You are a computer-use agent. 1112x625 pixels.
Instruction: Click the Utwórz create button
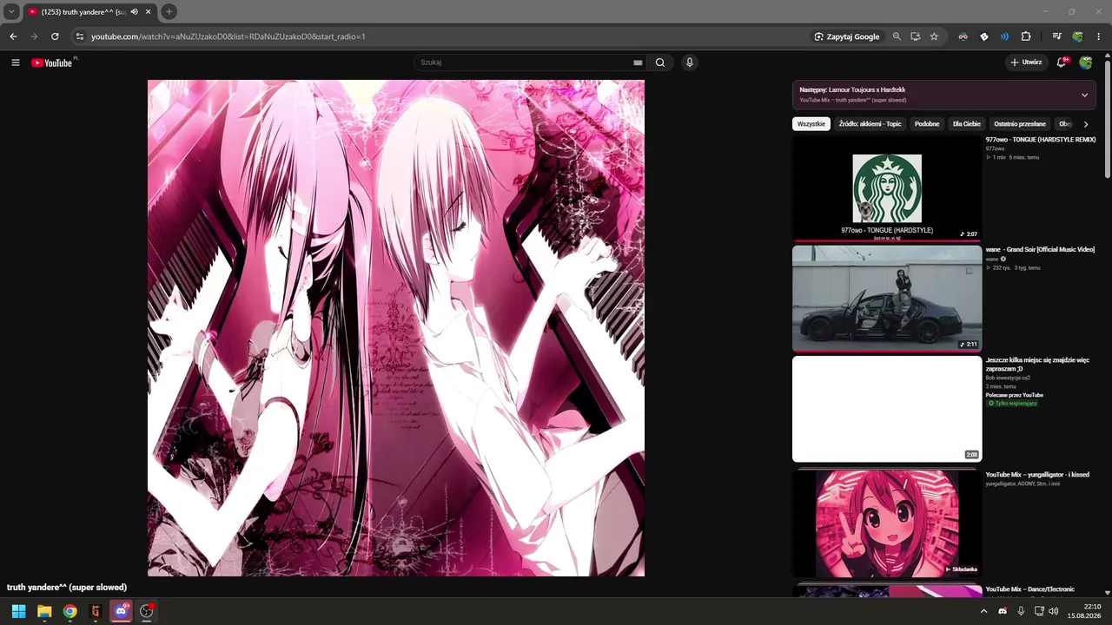click(1026, 62)
